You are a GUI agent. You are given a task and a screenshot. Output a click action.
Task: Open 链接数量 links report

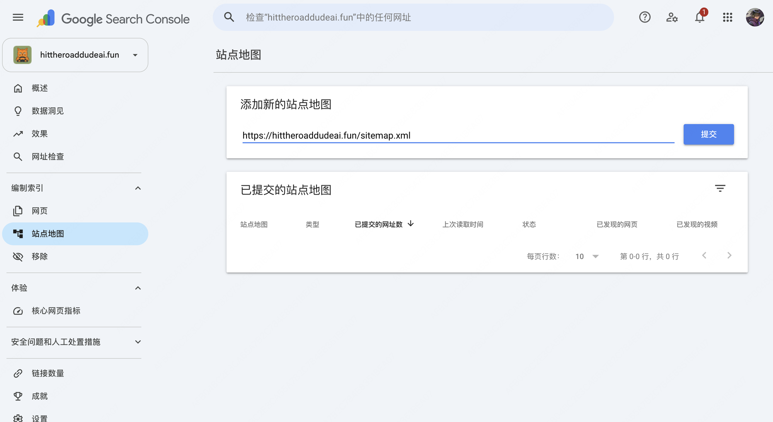click(x=75, y=374)
